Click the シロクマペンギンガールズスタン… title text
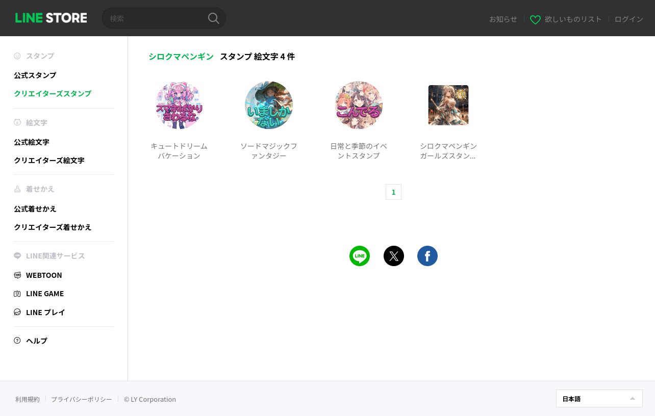Image resolution: width=655 pixels, height=416 pixels. (448, 151)
